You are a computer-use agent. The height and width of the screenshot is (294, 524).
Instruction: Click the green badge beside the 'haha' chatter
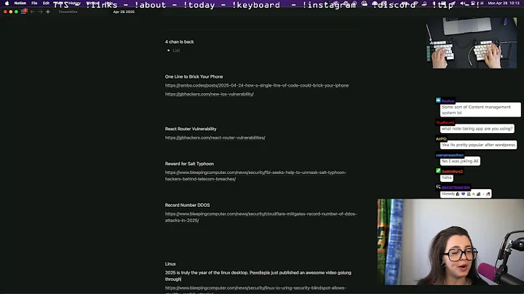438,171
